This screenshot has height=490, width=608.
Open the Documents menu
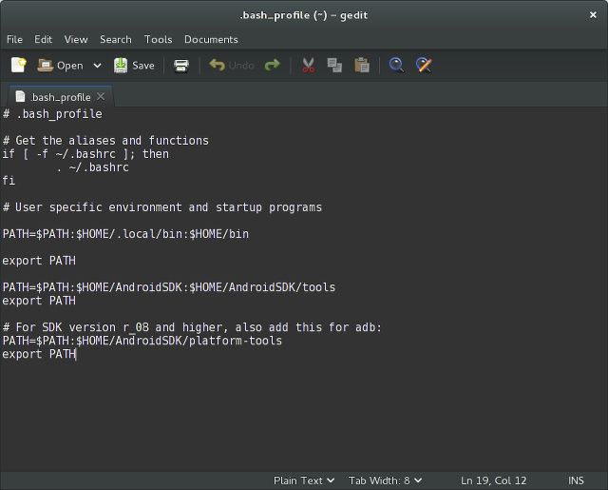tap(211, 39)
